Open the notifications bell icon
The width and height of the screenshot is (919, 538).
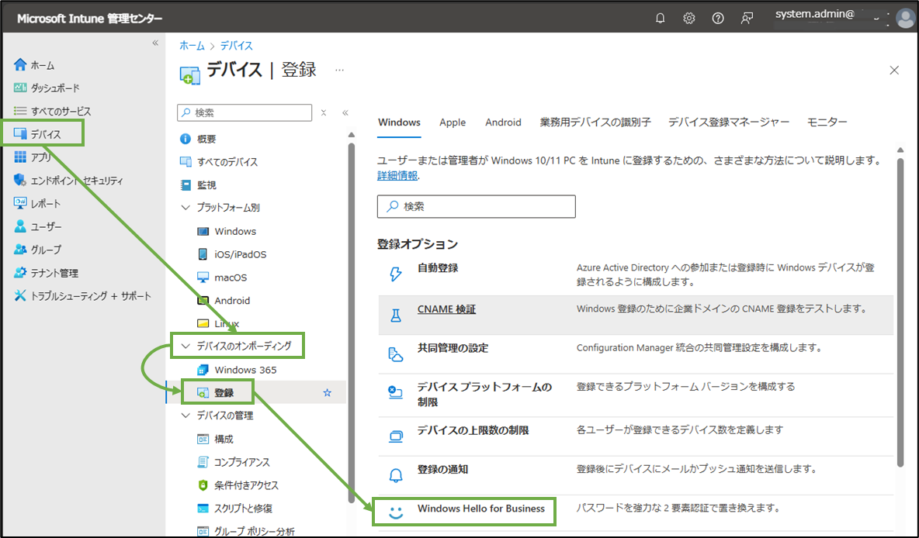(660, 17)
